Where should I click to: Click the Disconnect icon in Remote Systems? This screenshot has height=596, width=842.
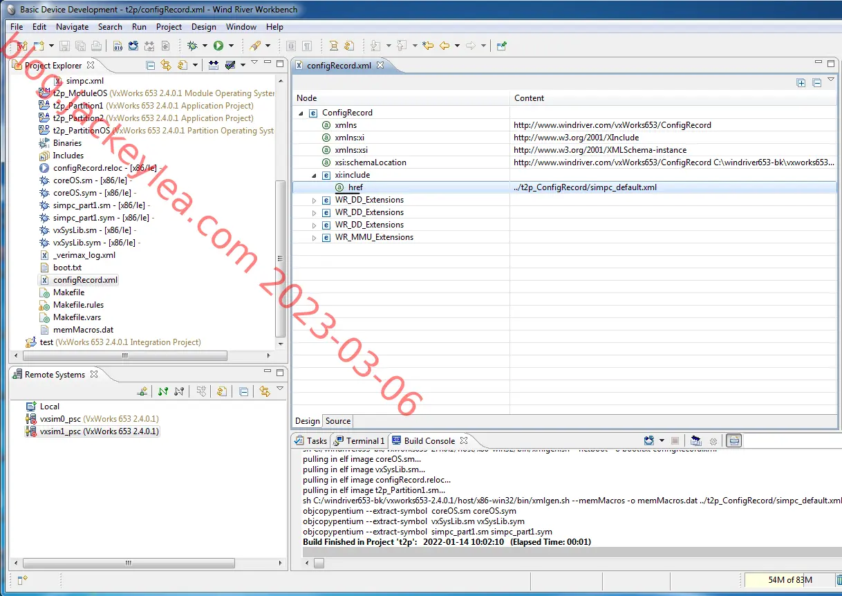coord(179,391)
